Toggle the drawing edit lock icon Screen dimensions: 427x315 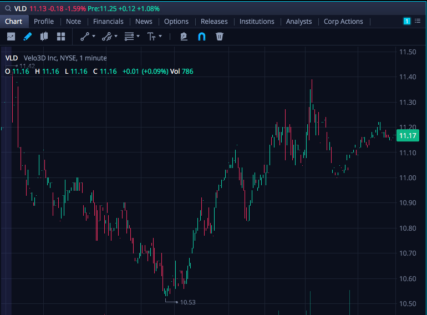pos(184,37)
